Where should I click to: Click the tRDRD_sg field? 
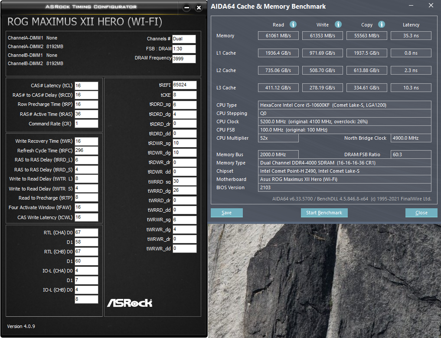tap(184, 105)
